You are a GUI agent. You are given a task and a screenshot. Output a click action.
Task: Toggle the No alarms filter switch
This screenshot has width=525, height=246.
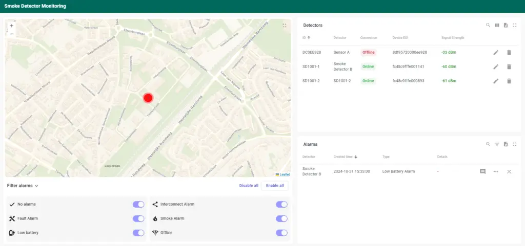pos(138,204)
